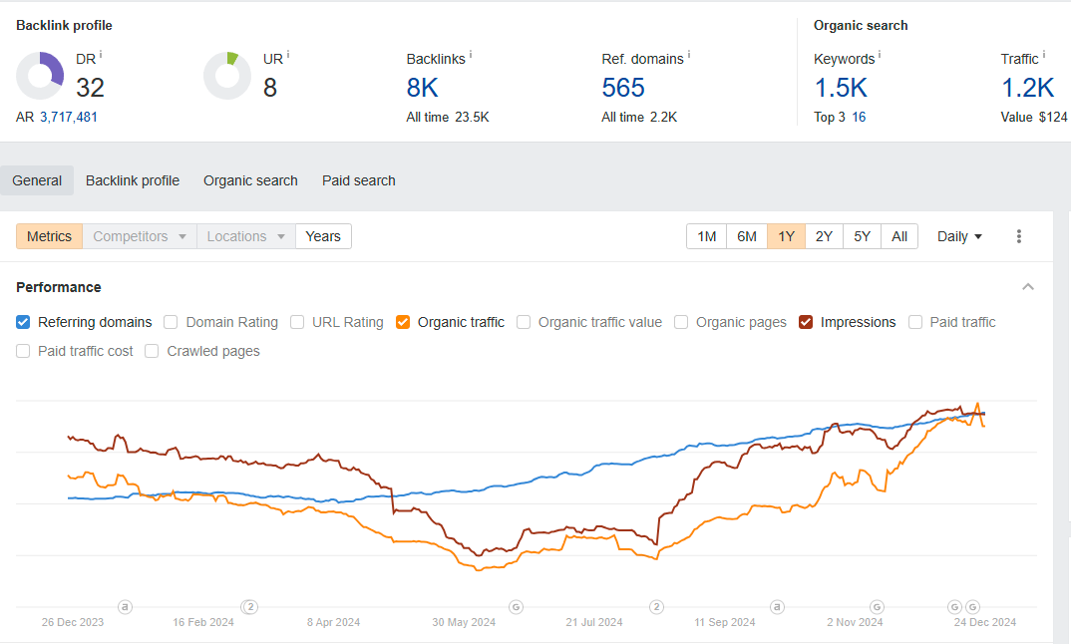The height and width of the screenshot is (644, 1071).
Task: Click the info icon next to DR
Action: pos(101,56)
